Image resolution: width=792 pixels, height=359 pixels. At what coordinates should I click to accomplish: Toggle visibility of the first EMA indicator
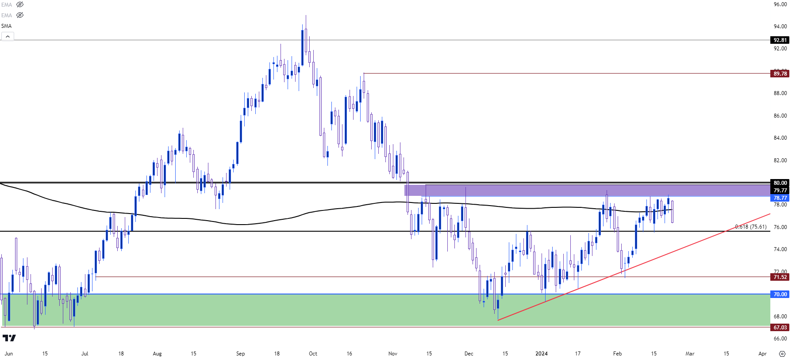point(20,4)
